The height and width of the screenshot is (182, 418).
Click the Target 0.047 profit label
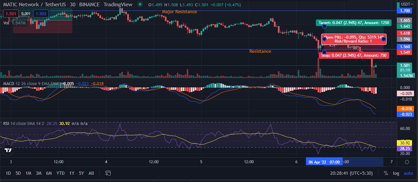[x=354, y=23]
